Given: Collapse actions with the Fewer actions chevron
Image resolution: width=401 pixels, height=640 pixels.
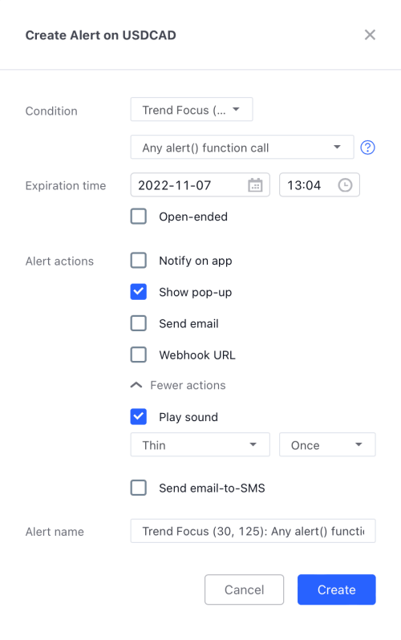Looking at the screenshot, I should tap(136, 385).
